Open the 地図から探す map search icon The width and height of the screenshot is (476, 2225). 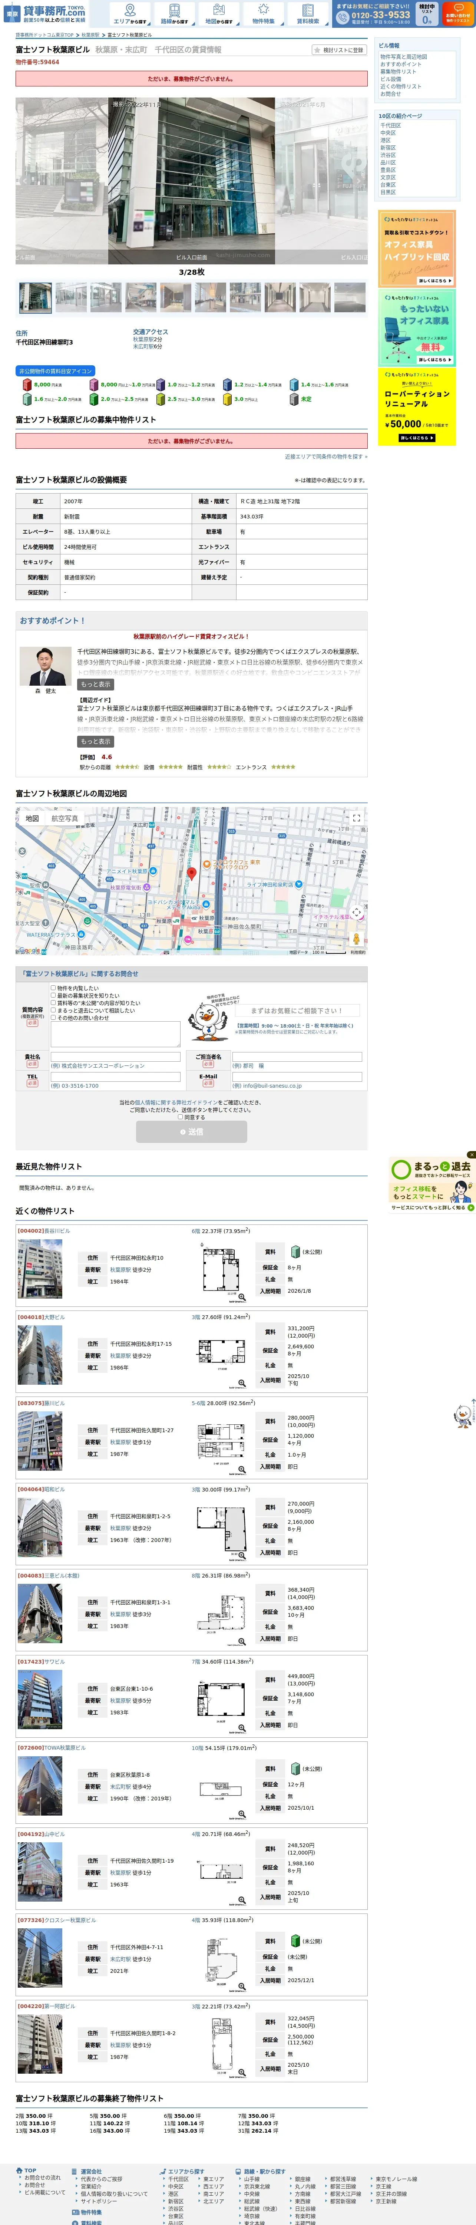(x=219, y=13)
